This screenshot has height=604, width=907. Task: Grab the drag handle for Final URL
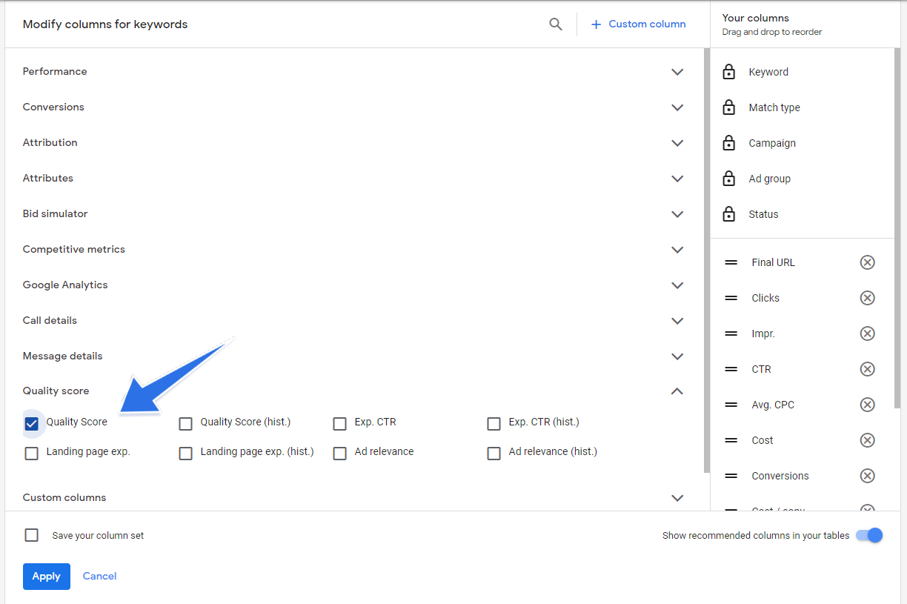(731, 262)
